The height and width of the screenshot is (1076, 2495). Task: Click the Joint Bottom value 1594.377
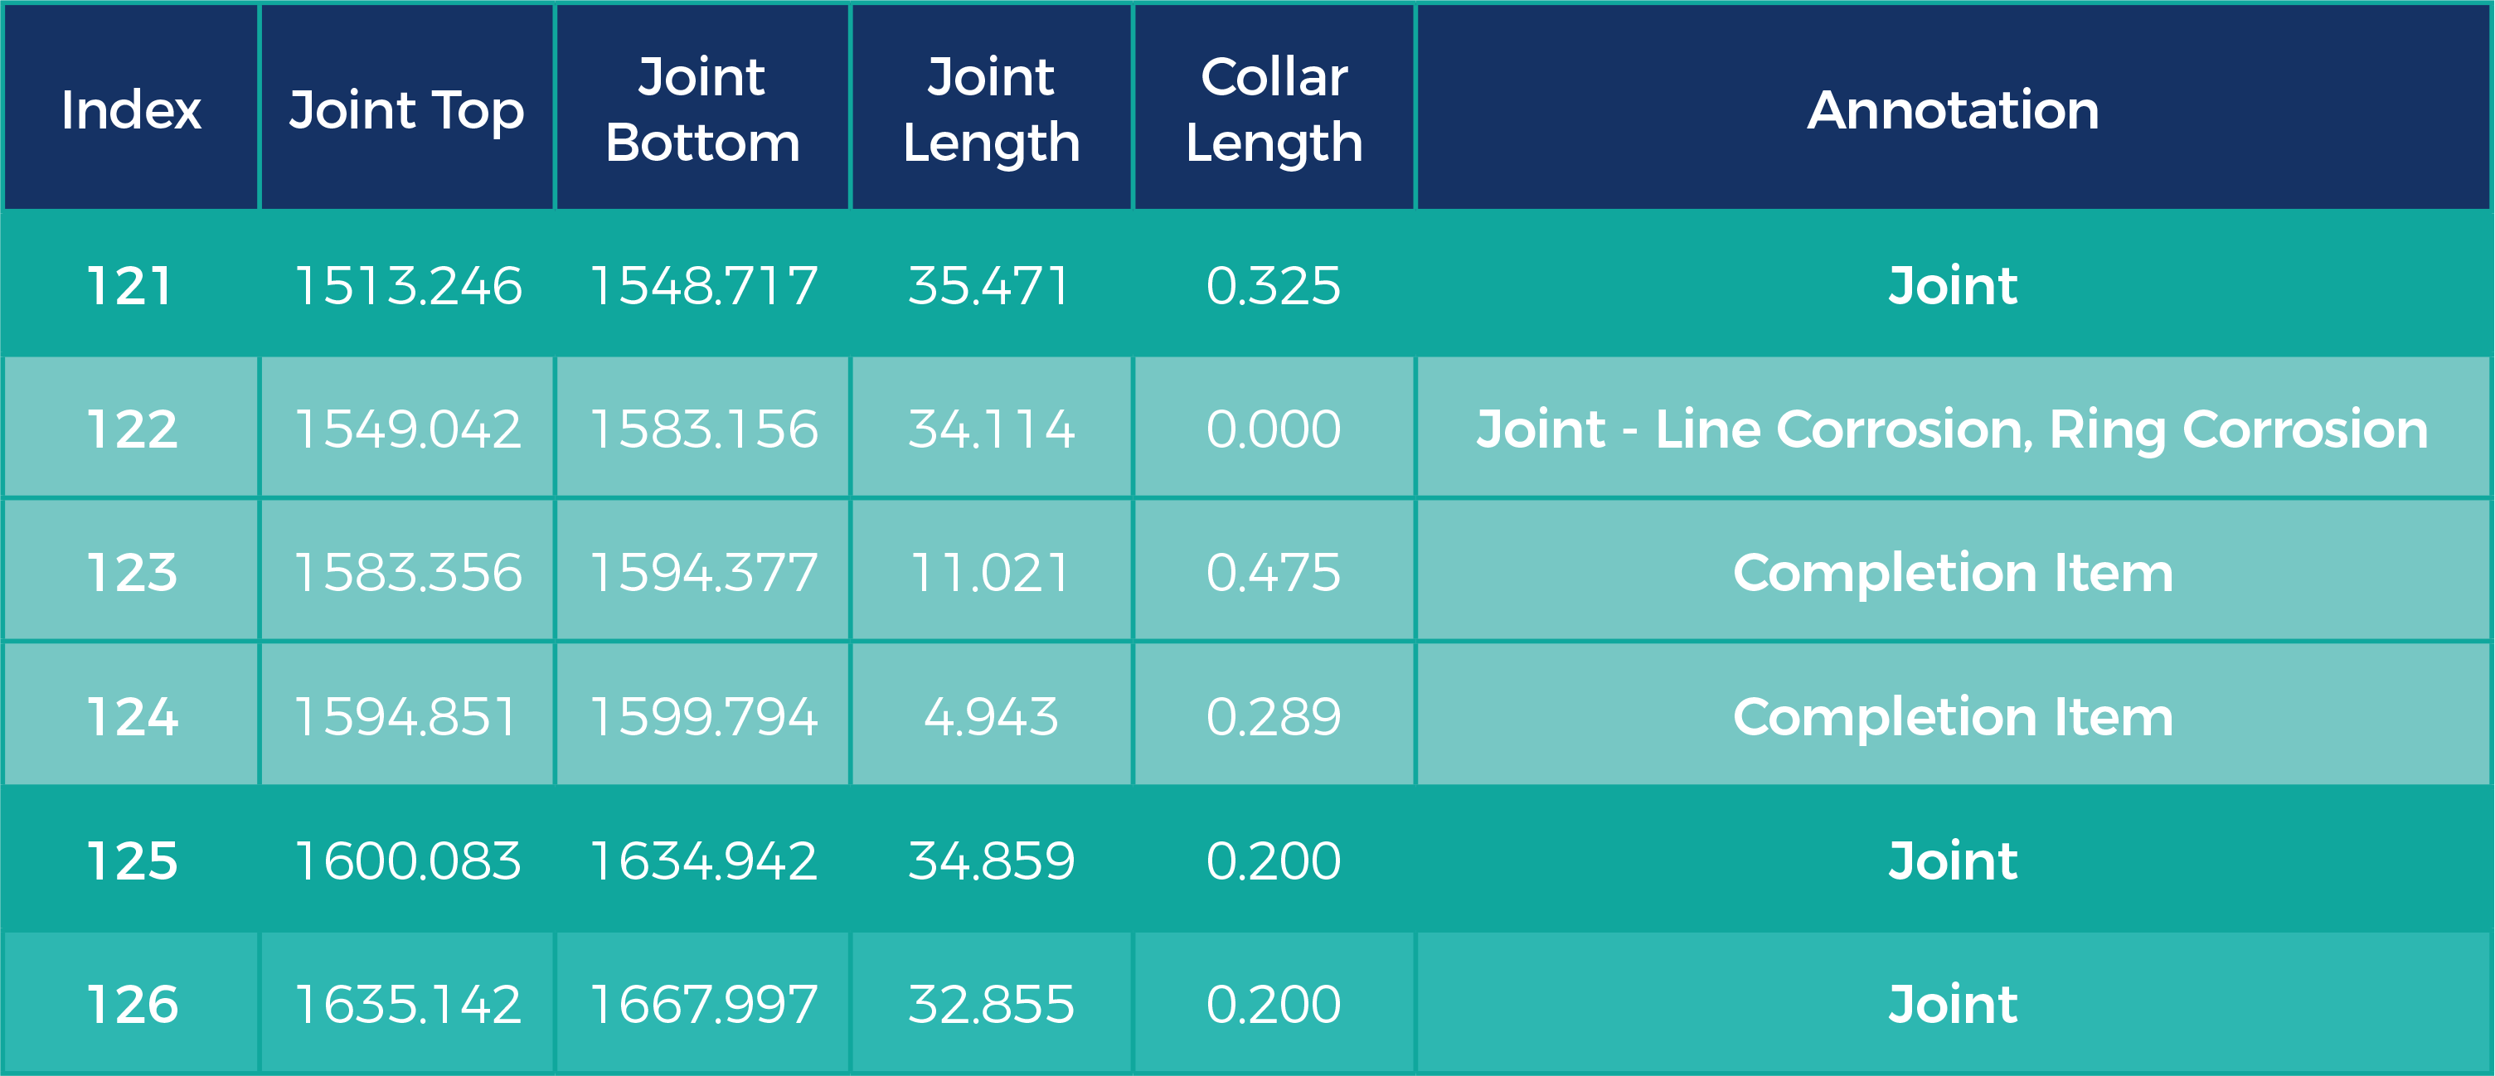pyautogui.click(x=704, y=572)
